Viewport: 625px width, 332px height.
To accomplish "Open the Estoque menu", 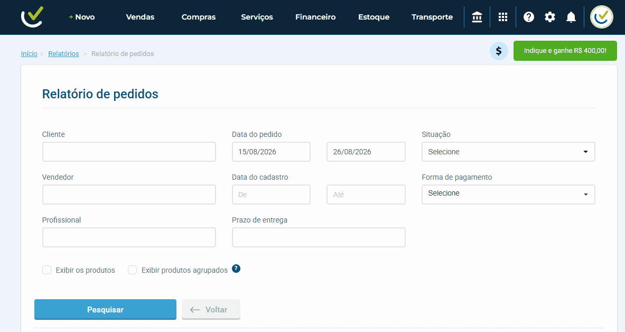I will tap(374, 17).
